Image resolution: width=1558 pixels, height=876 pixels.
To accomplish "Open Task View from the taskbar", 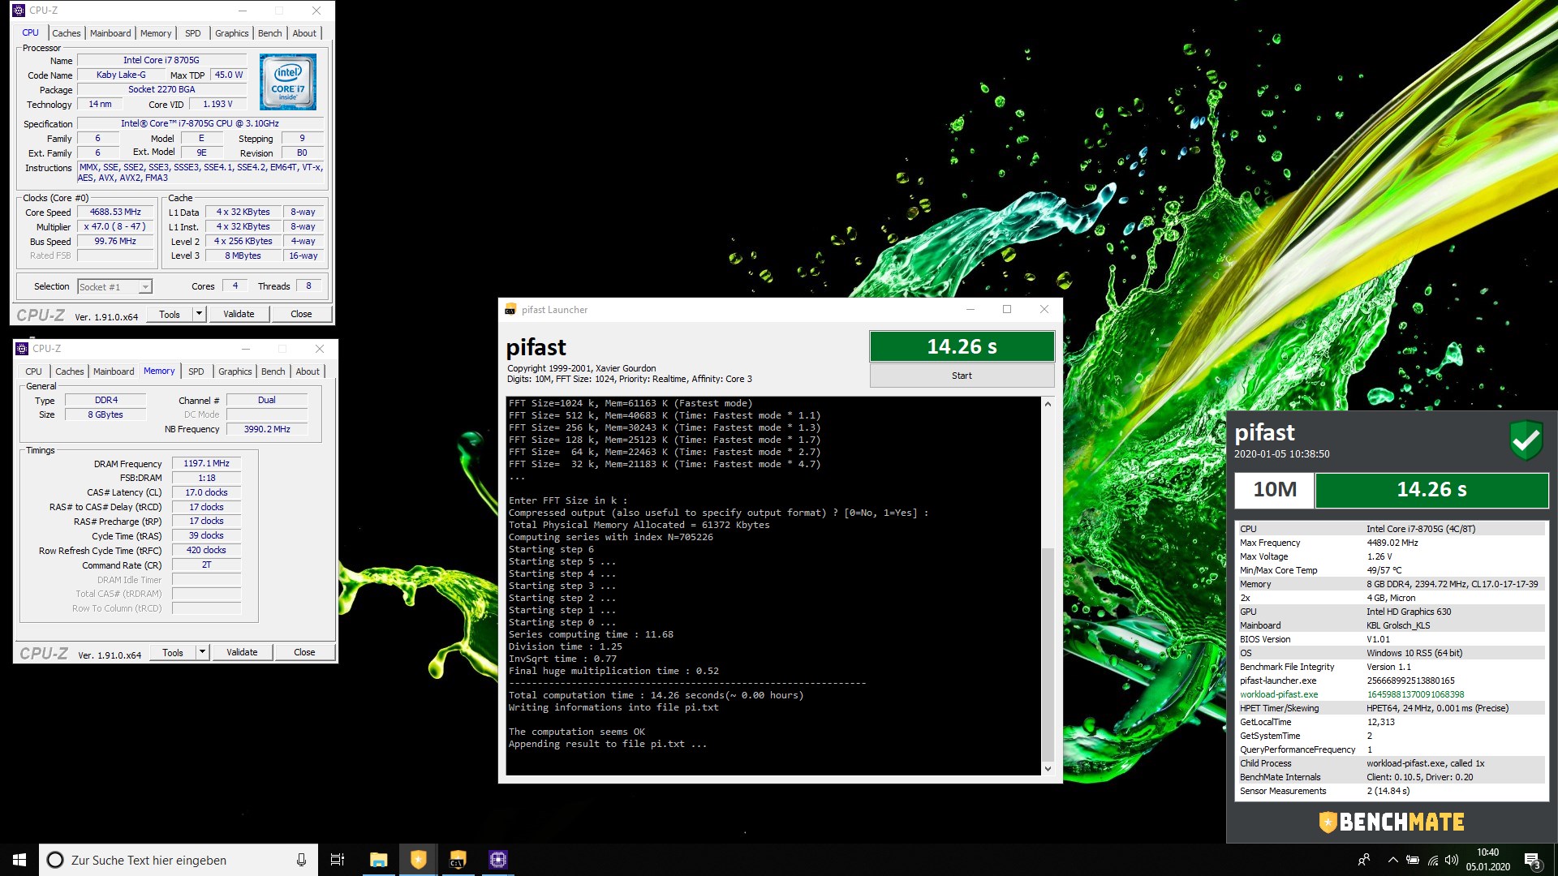I will pyautogui.click(x=338, y=860).
